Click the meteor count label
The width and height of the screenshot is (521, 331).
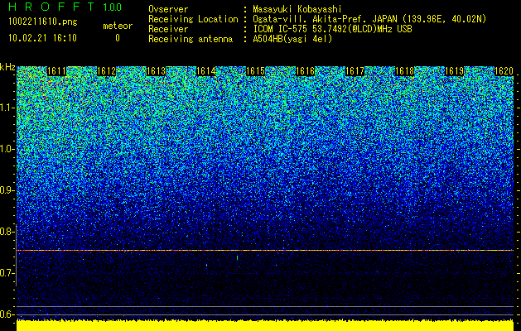pos(118,26)
